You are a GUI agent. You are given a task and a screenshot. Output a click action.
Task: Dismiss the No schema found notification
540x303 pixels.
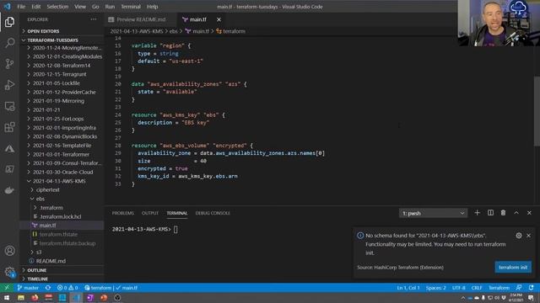coord(529,236)
